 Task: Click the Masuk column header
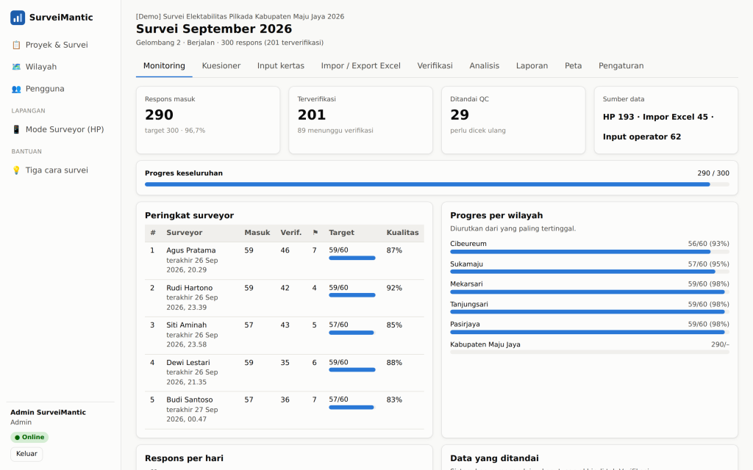point(257,233)
